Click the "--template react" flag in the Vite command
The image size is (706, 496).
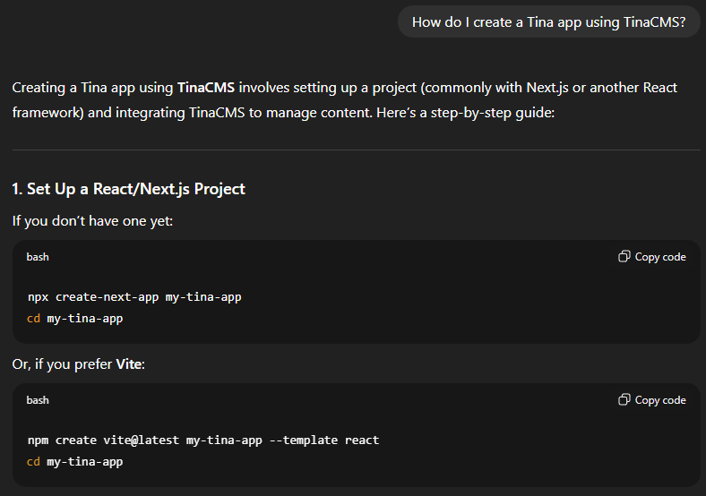coord(323,440)
